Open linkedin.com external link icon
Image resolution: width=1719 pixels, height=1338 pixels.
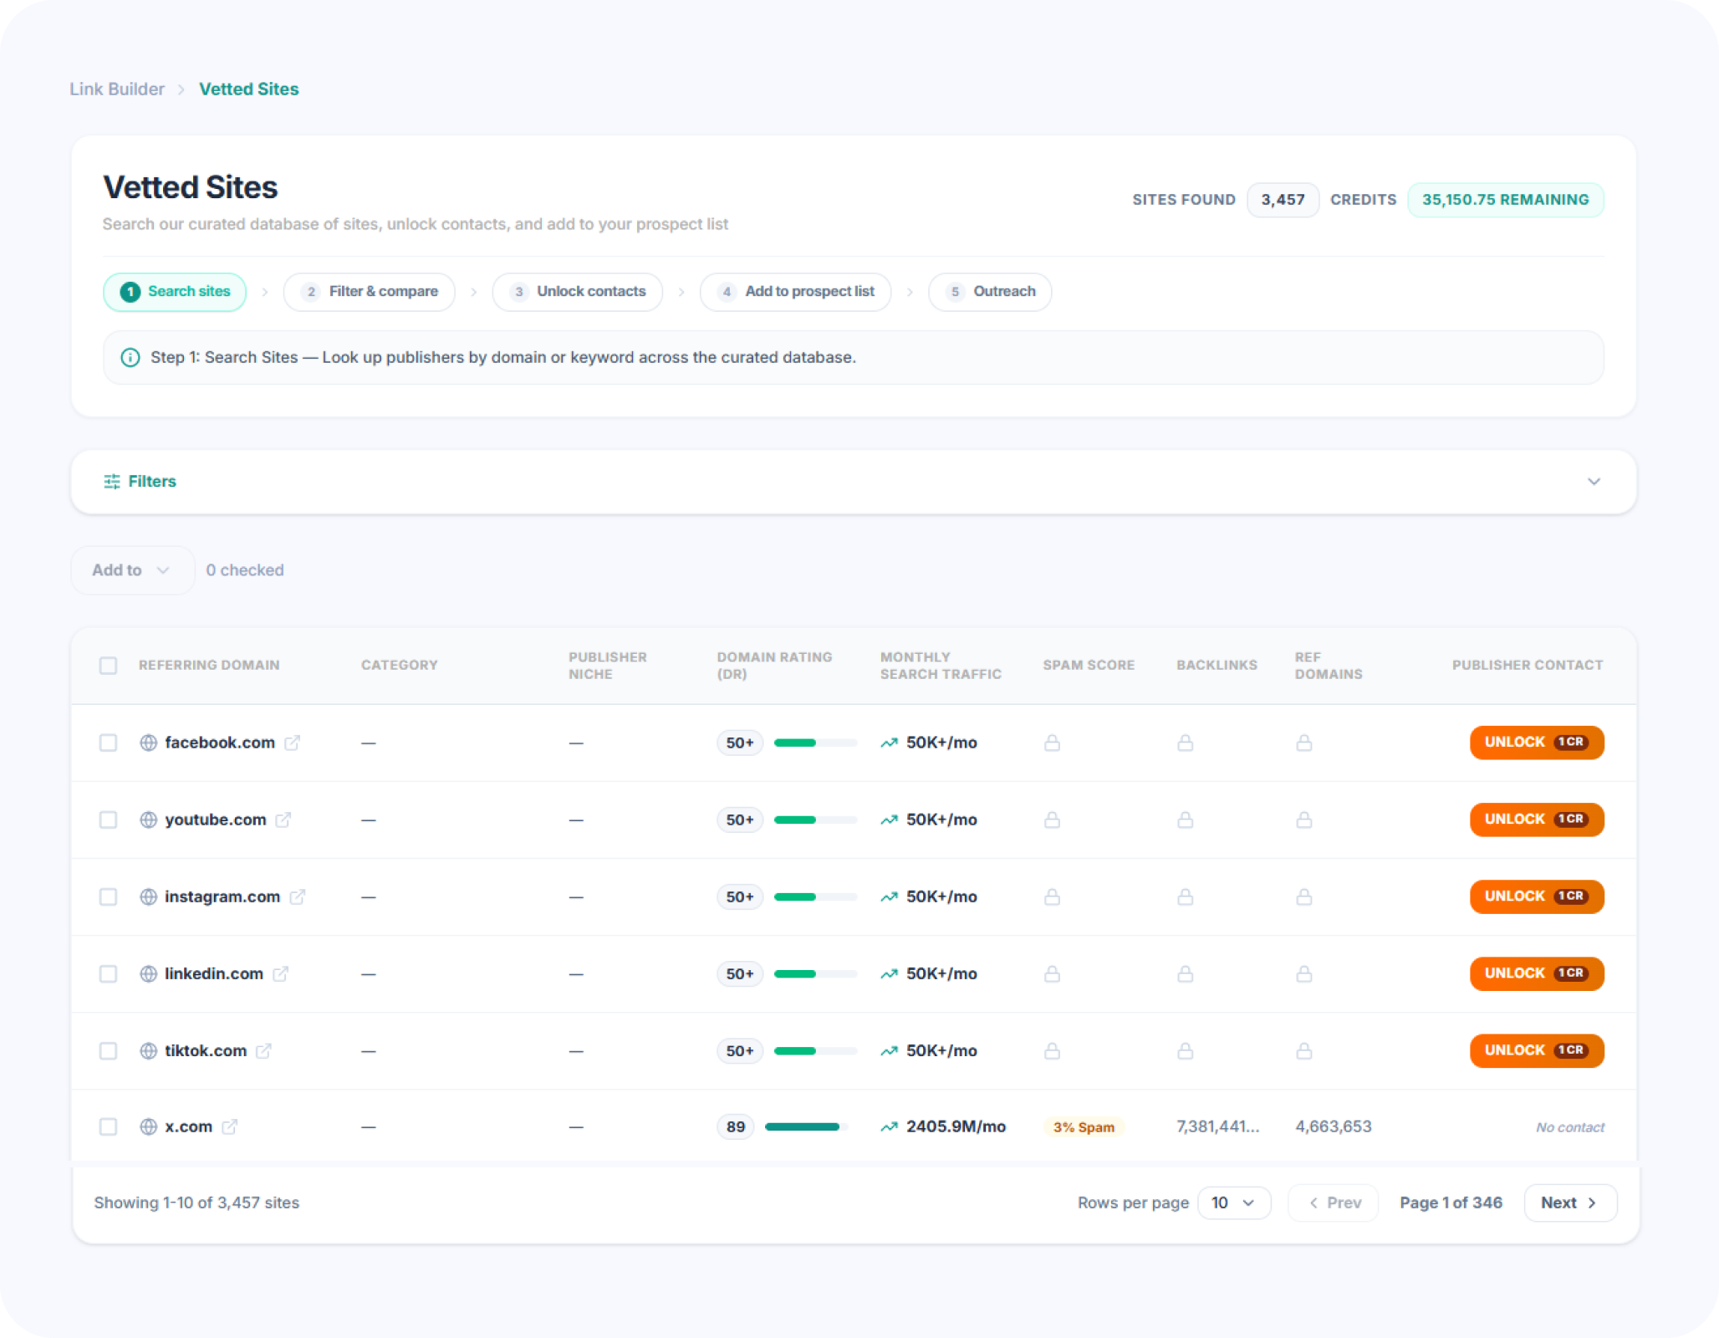point(280,973)
